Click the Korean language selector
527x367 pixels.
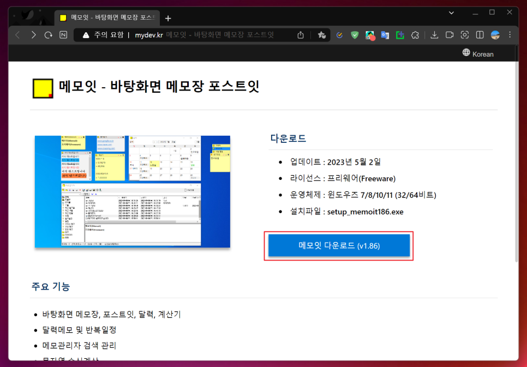pos(478,54)
